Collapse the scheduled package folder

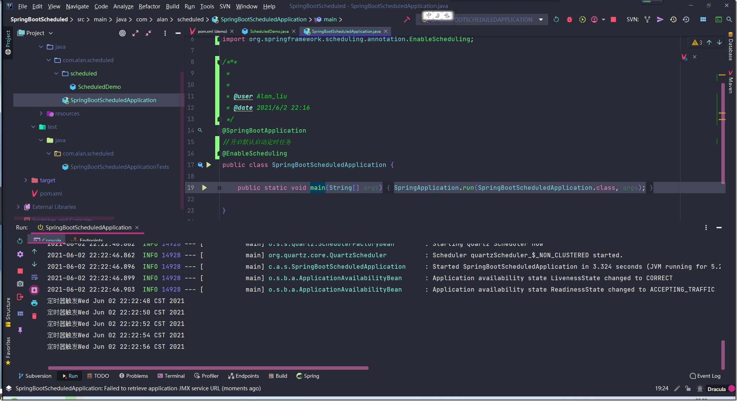coord(56,73)
